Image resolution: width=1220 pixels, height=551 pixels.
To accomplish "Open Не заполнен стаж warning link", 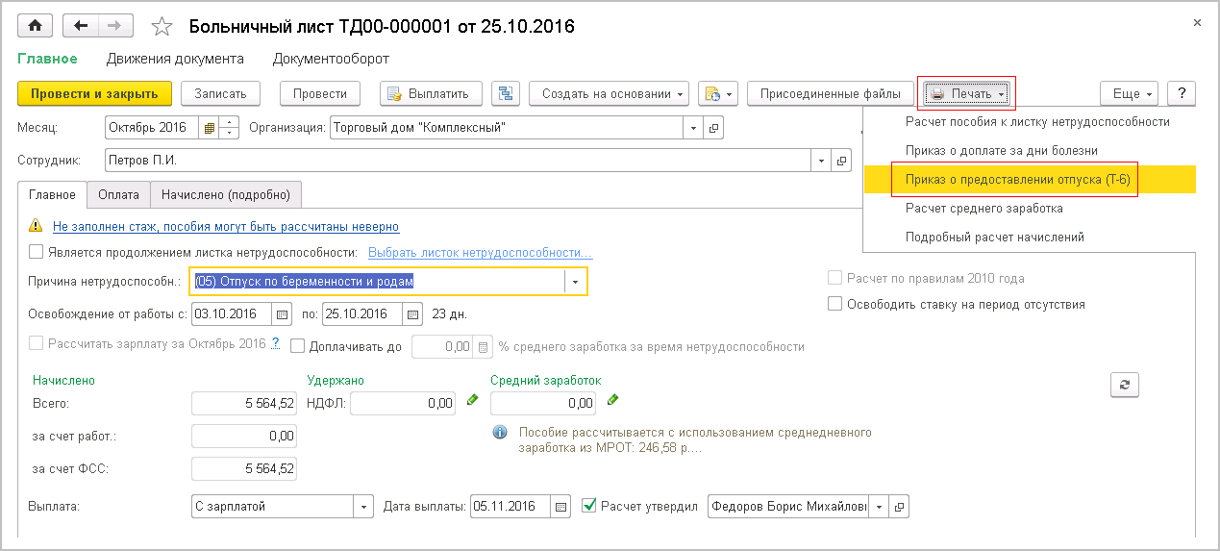I will [226, 227].
